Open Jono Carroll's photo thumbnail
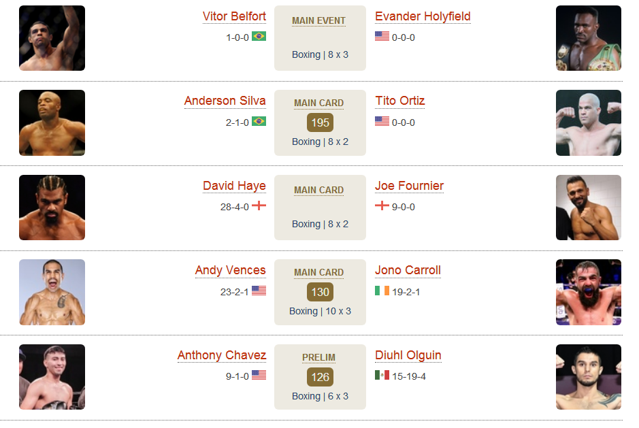The image size is (639, 428). [589, 293]
